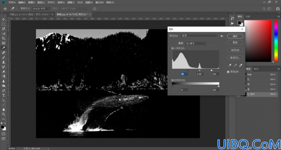Select the Dodge tool
The width and height of the screenshot is (281, 150).
tap(4, 86)
